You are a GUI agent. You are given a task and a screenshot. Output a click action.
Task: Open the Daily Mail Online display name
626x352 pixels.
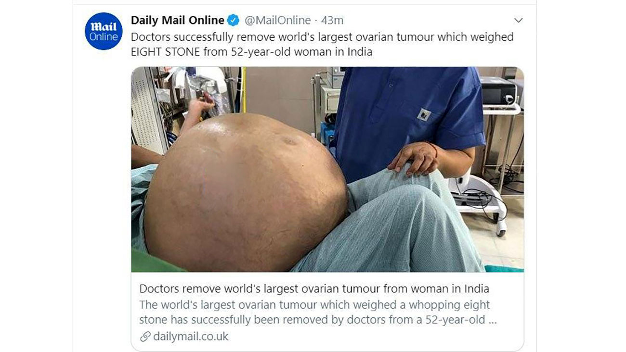pos(178,20)
